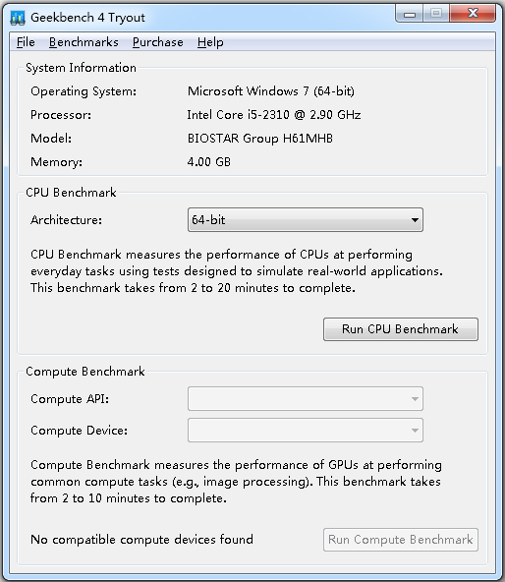This screenshot has height=582, width=505.
Task: Open the Compute API dropdown
Action: (305, 398)
